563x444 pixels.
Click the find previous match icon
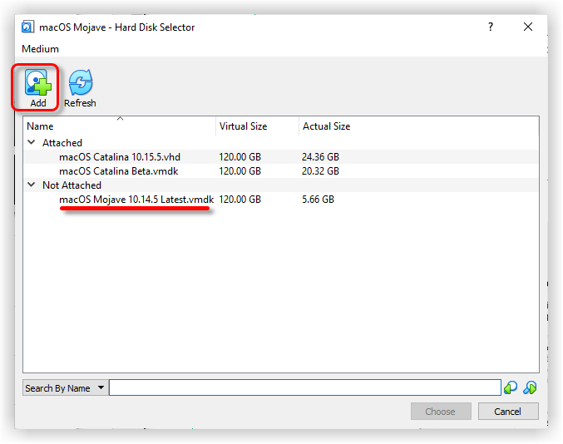point(511,387)
